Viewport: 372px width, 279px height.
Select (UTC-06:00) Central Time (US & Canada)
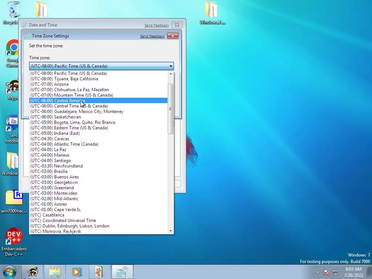(x=98, y=106)
